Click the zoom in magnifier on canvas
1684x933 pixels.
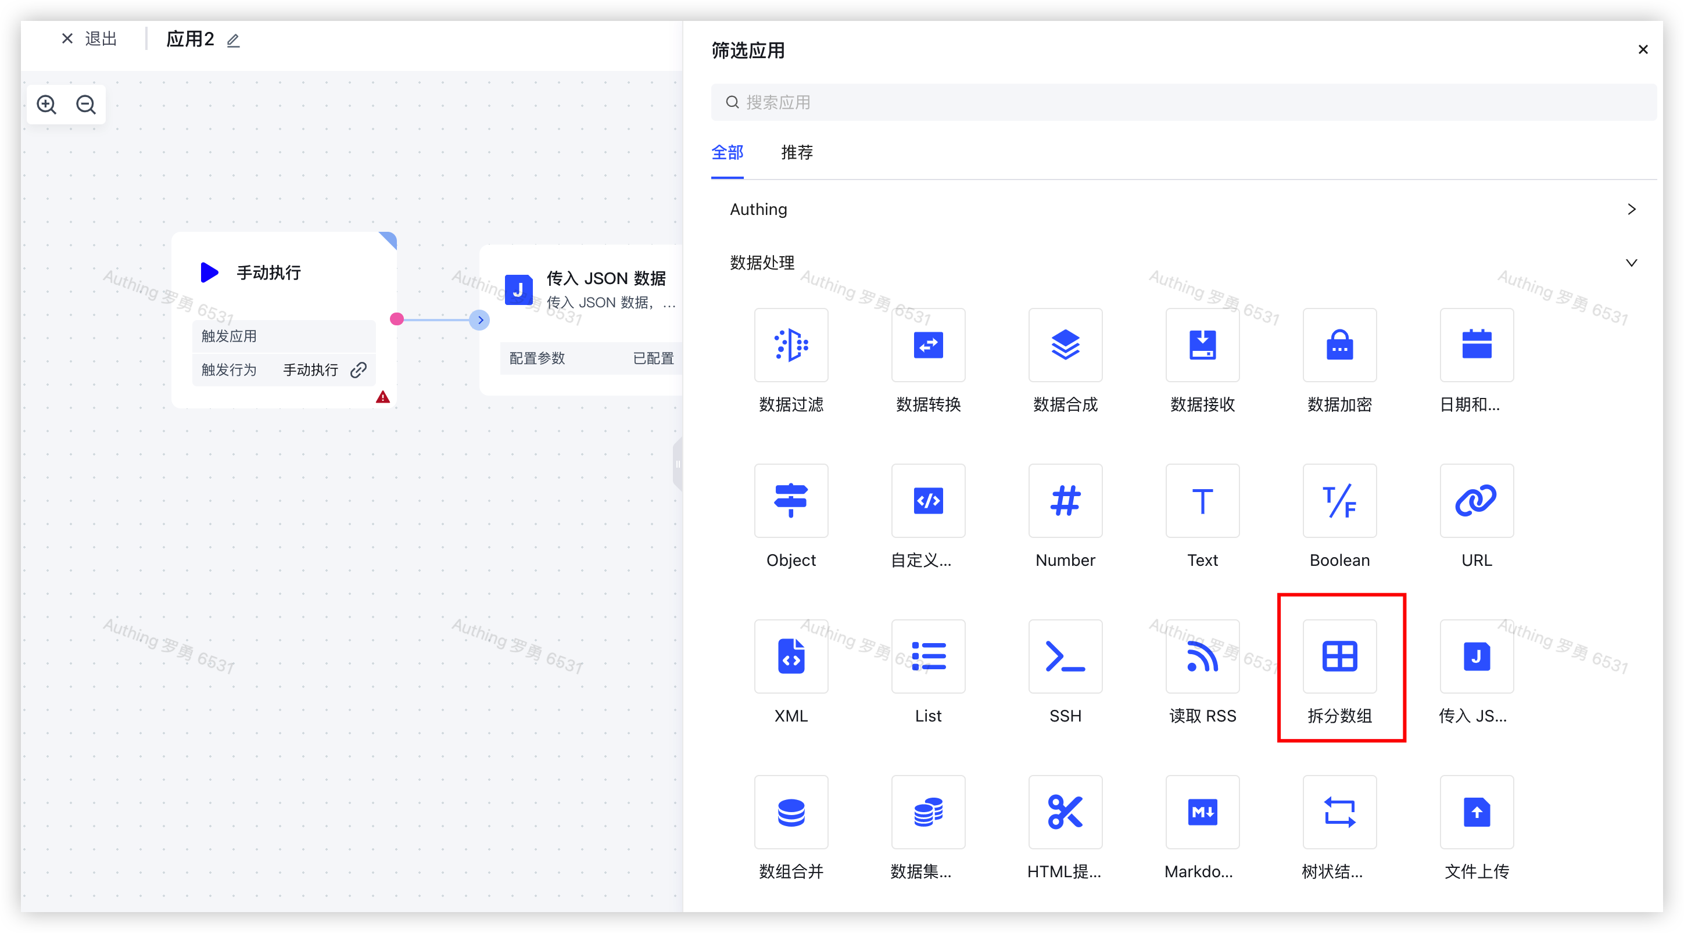46,105
